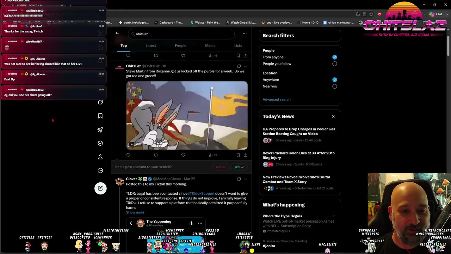Open more options on OhItsLaz's post

(246, 66)
